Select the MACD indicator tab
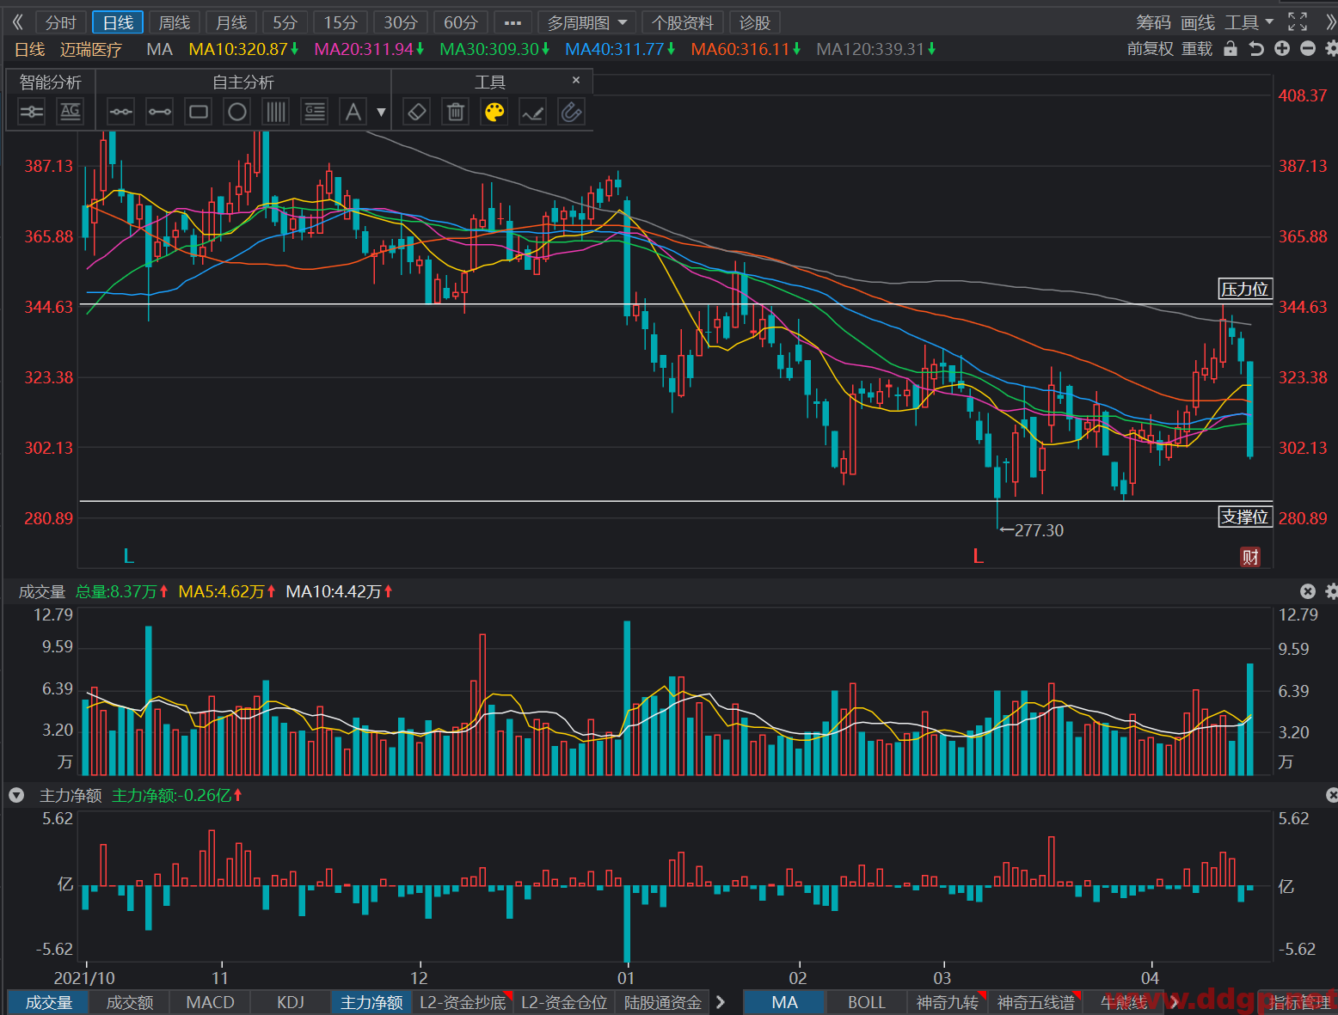1338x1015 pixels. coord(211,1002)
